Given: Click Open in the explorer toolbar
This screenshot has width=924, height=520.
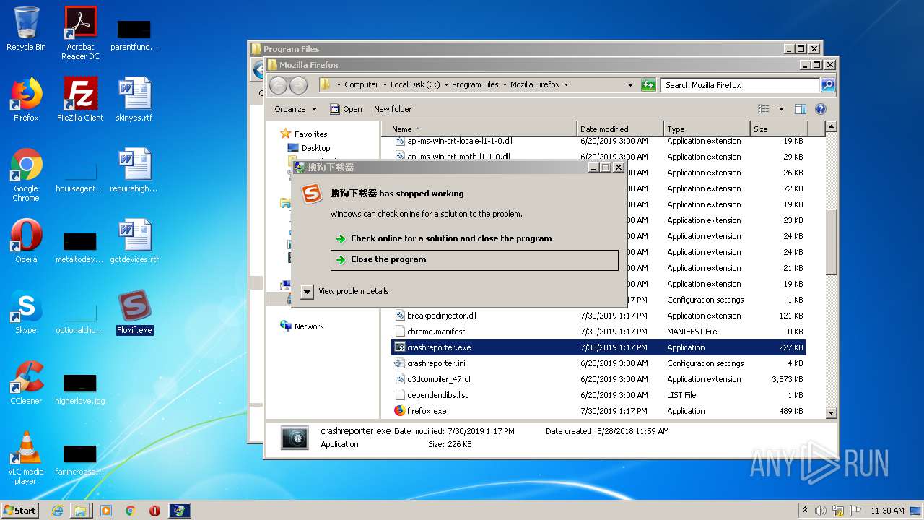Looking at the screenshot, I should coord(346,109).
